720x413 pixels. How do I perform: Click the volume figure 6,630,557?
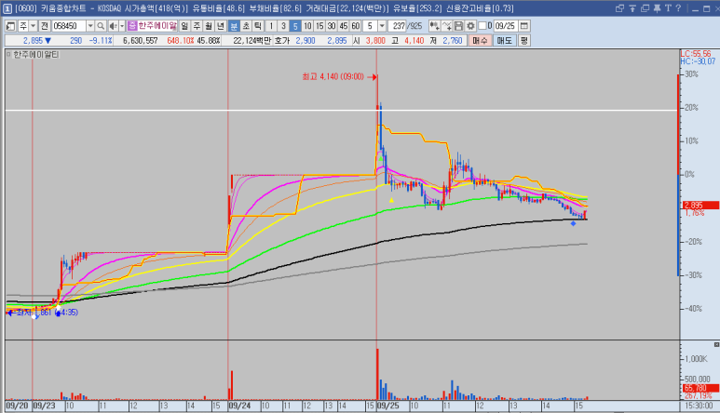pyautogui.click(x=141, y=41)
